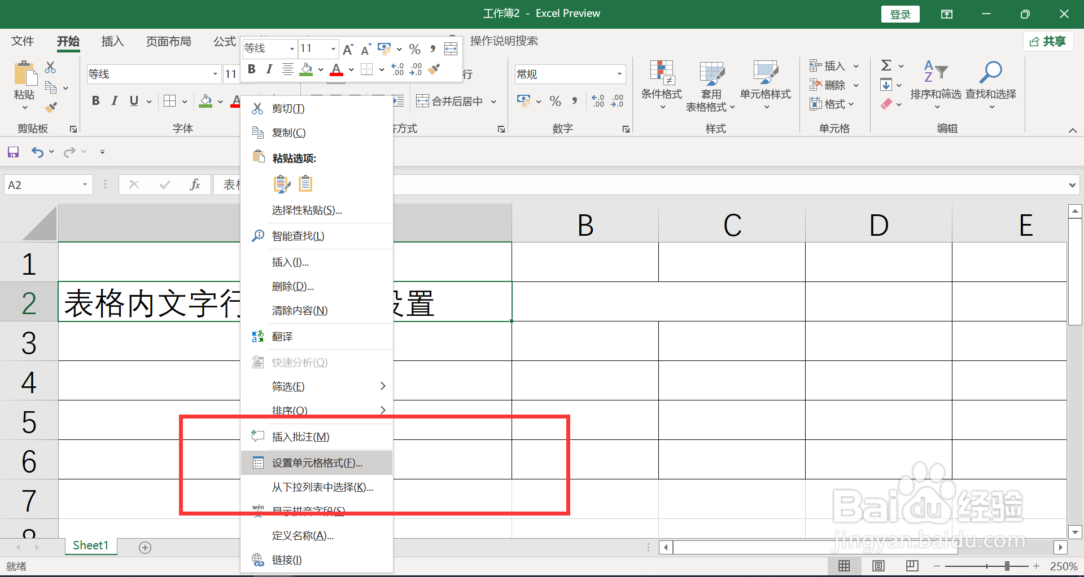Click the AutoSum sigma icon

pos(886,65)
